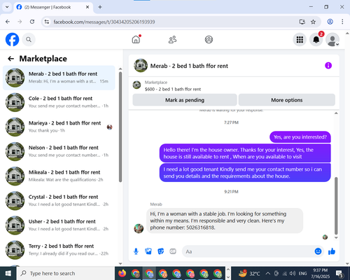Click the browser Back arrow
The image size is (350, 280).
click(8, 22)
